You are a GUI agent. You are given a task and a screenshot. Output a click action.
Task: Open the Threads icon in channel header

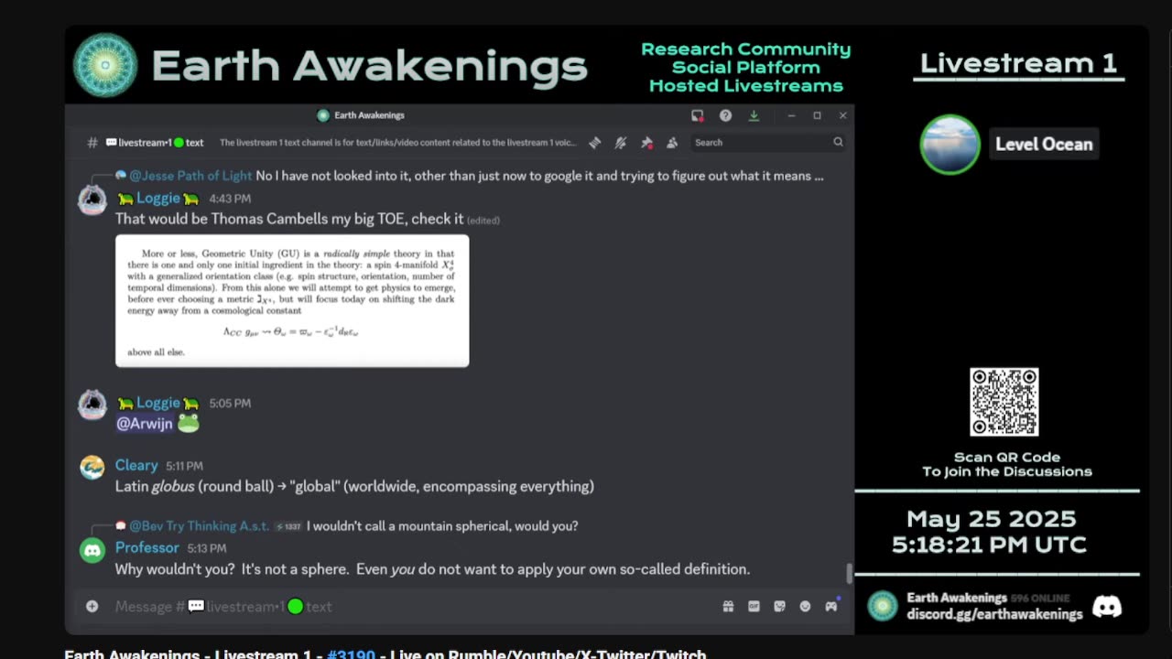pos(595,143)
